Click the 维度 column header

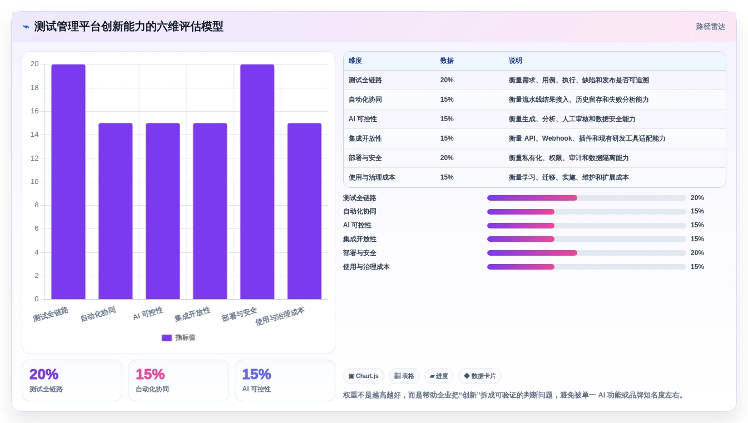(x=355, y=61)
